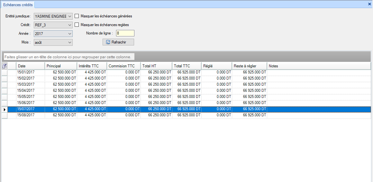Screen dimensions: 373x182
Task: Expand the Crédit combo box REF_3
Action: [69, 25]
